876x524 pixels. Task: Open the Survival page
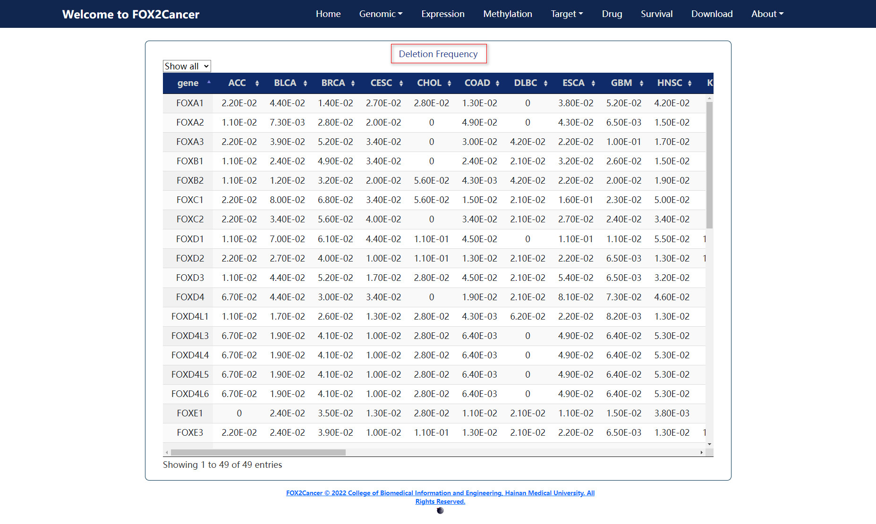[x=656, y=14]
